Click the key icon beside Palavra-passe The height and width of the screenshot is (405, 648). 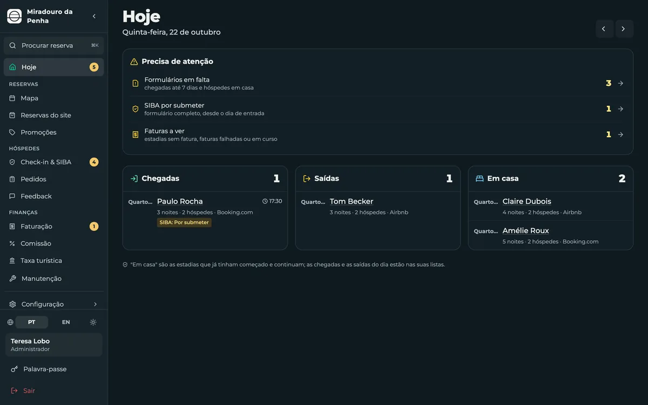tap(15, 369)
